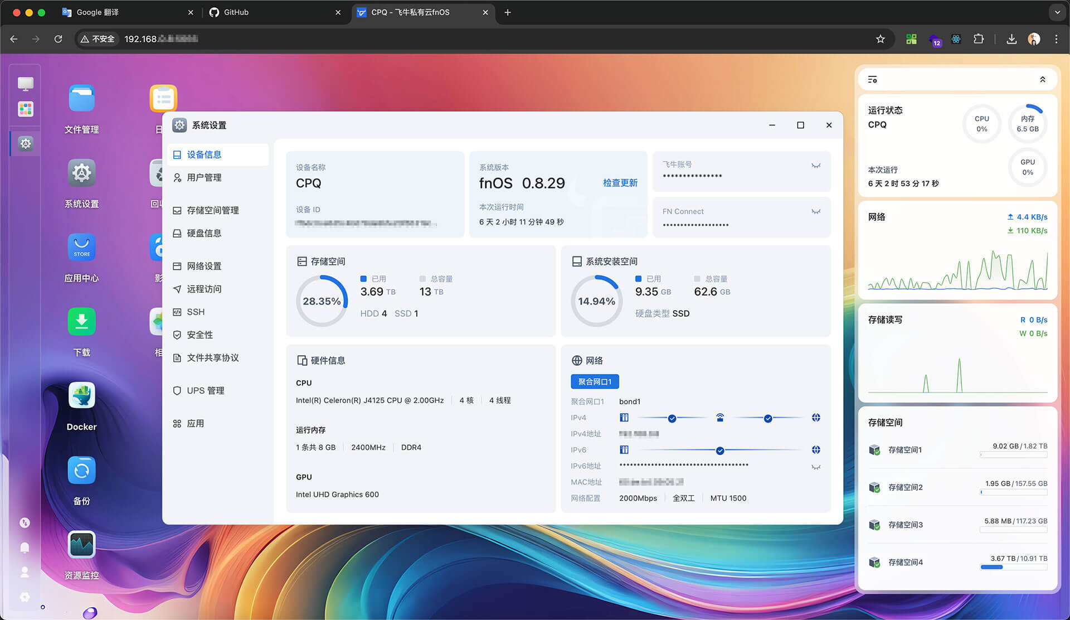Open widget panel settings icon
This screenshot has width=1070, height=620.
click(x=873, y=80)
